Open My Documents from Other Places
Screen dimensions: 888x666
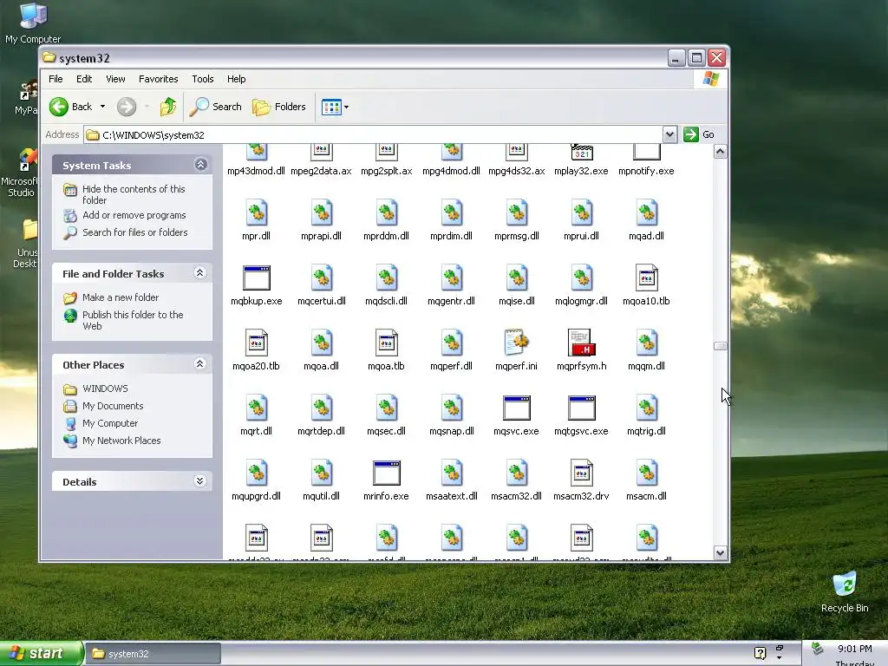coord(113,406)
